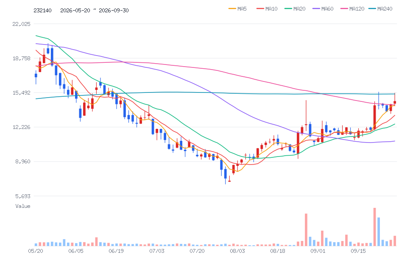Toggle the MA240 legend entry
The height and width of the screenshot is (263, 407).
click(380, 9)
